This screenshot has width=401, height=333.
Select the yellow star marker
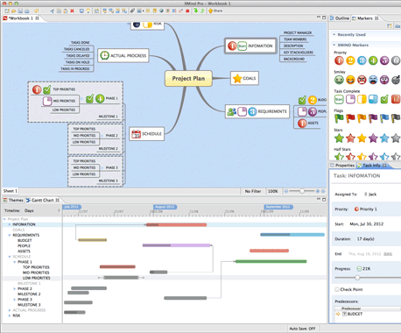pyautogui.click(x=362, y=138)
